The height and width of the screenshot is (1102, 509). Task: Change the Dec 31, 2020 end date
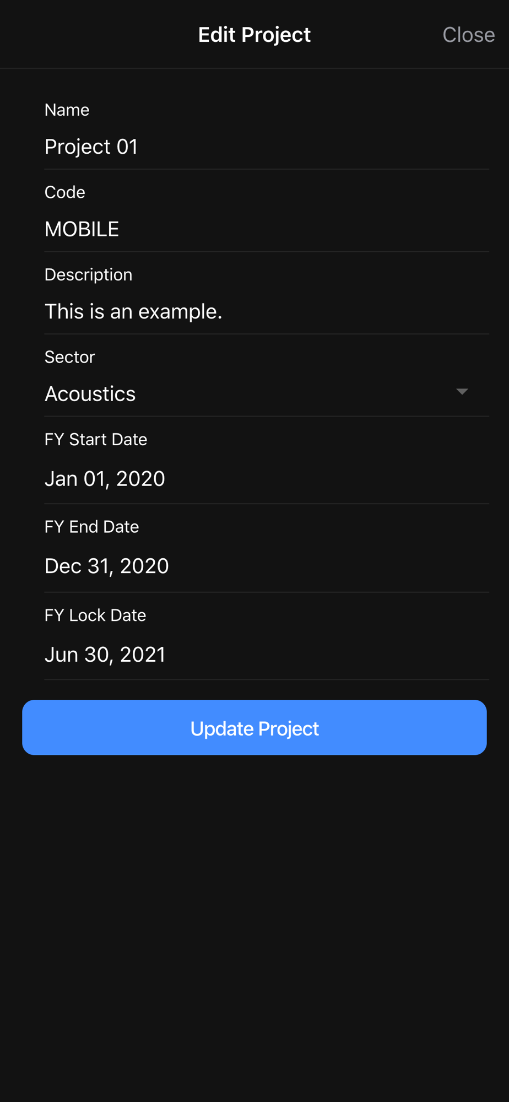click(107, 566)
